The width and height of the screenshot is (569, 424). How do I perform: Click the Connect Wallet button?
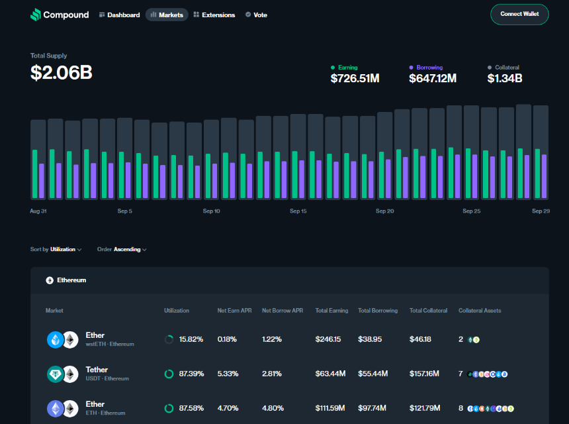tap(519, 15)
